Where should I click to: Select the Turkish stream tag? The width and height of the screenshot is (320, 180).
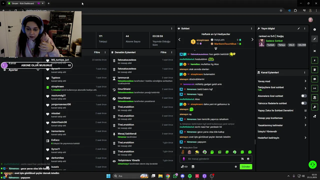pos(270,45)
